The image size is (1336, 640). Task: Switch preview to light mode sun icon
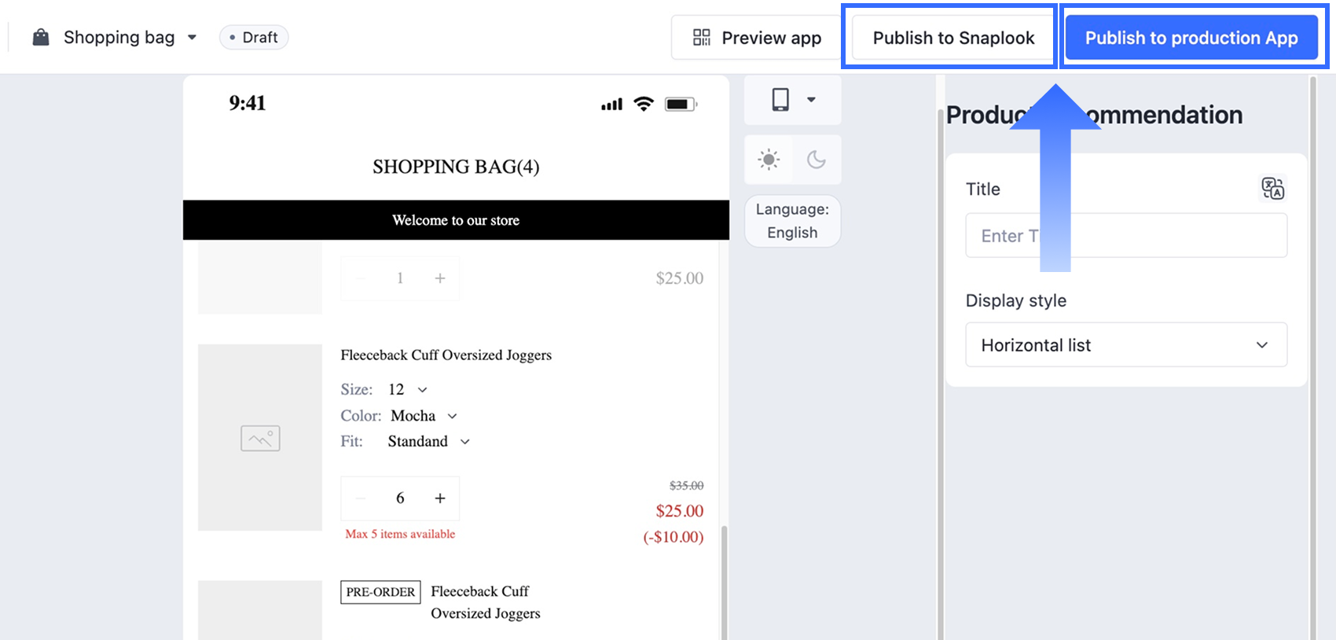pyautogui.click(x=769, y=160)
